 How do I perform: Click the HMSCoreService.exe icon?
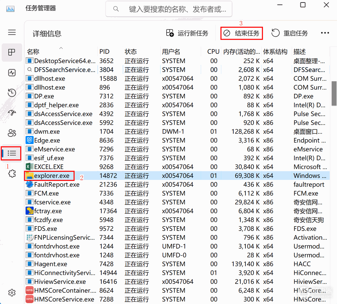click(29, 299)
